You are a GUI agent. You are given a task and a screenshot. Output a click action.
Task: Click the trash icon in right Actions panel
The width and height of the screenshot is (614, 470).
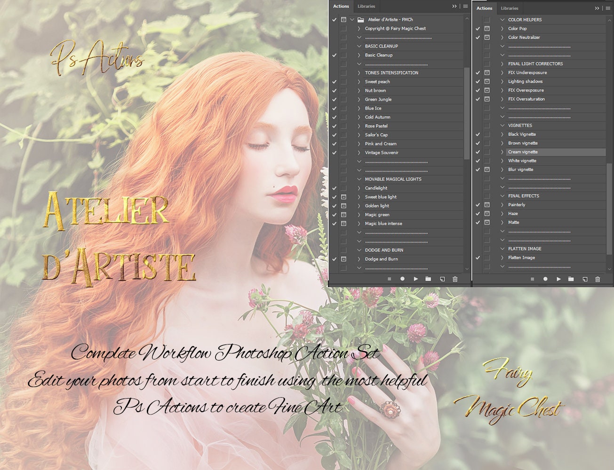point(598,279)
